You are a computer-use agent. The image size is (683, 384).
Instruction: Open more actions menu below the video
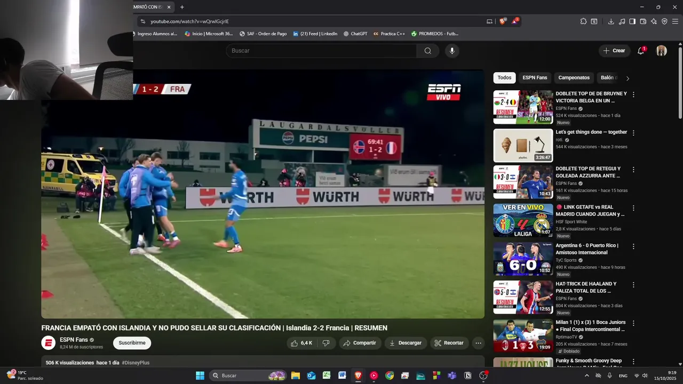(479, 343)
